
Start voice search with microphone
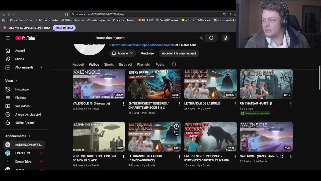click(x=225, y=38)
